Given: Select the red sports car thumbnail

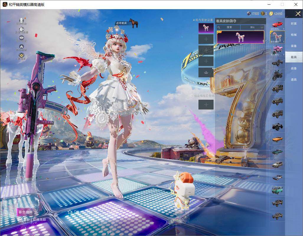Looking at the screenshot, I should pyautogui.click(x=277, y=25).
